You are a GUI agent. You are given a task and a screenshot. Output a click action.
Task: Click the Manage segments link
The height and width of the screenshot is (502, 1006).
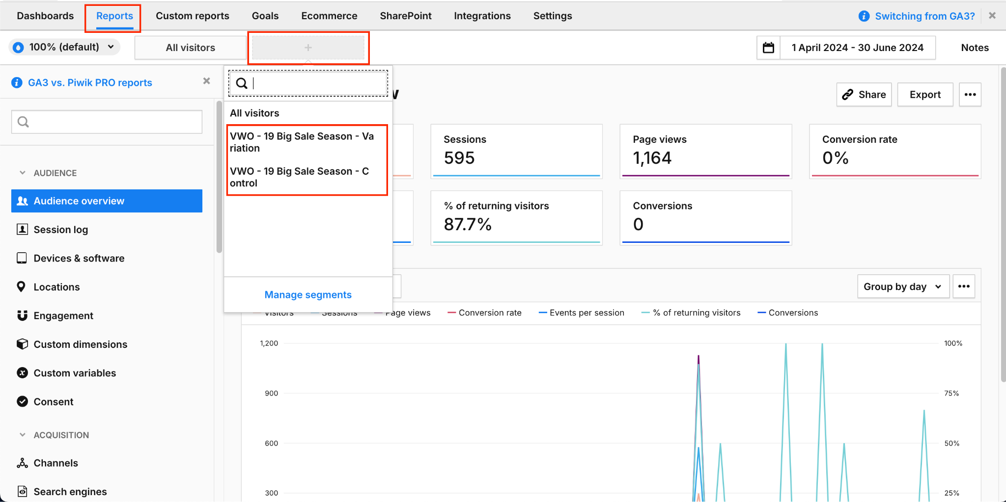[308, 295]
